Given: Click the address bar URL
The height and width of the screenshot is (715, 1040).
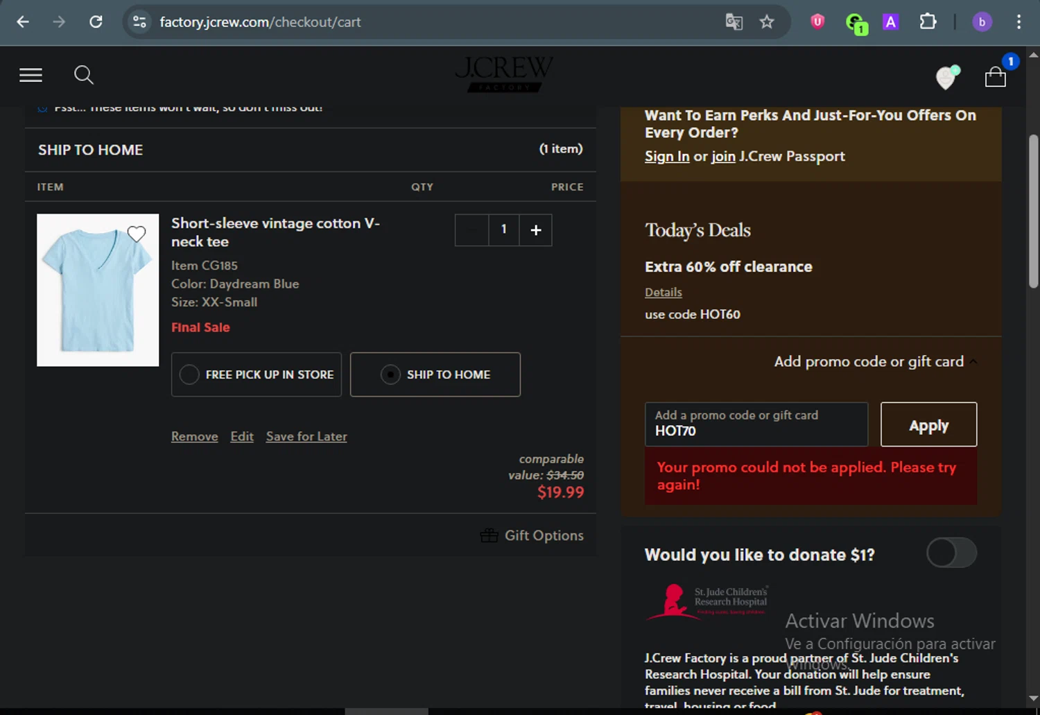Looking at the screenshot, I should pos(260,22).
